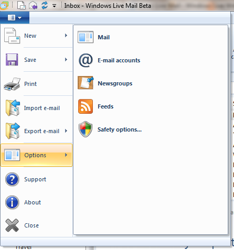
Task: Click the About info icon
Action: tap(12, 202)
